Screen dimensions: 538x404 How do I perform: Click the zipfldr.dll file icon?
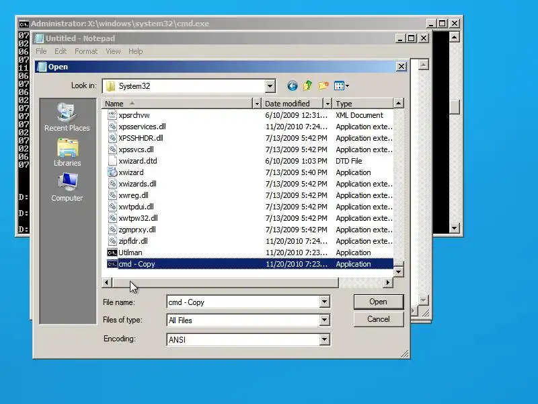(x=112, y=241)
